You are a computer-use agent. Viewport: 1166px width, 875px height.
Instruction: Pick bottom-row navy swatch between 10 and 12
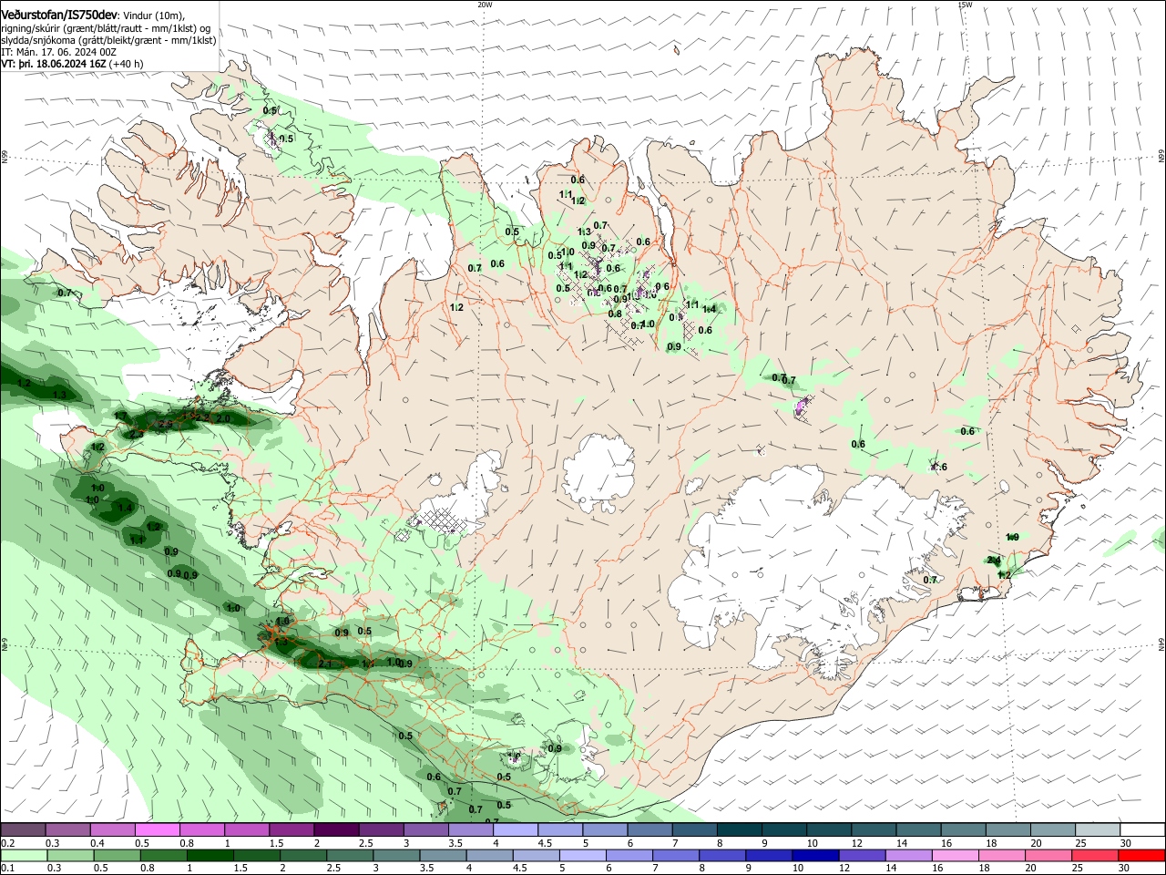pyautogui.click(x=816, y=855)
